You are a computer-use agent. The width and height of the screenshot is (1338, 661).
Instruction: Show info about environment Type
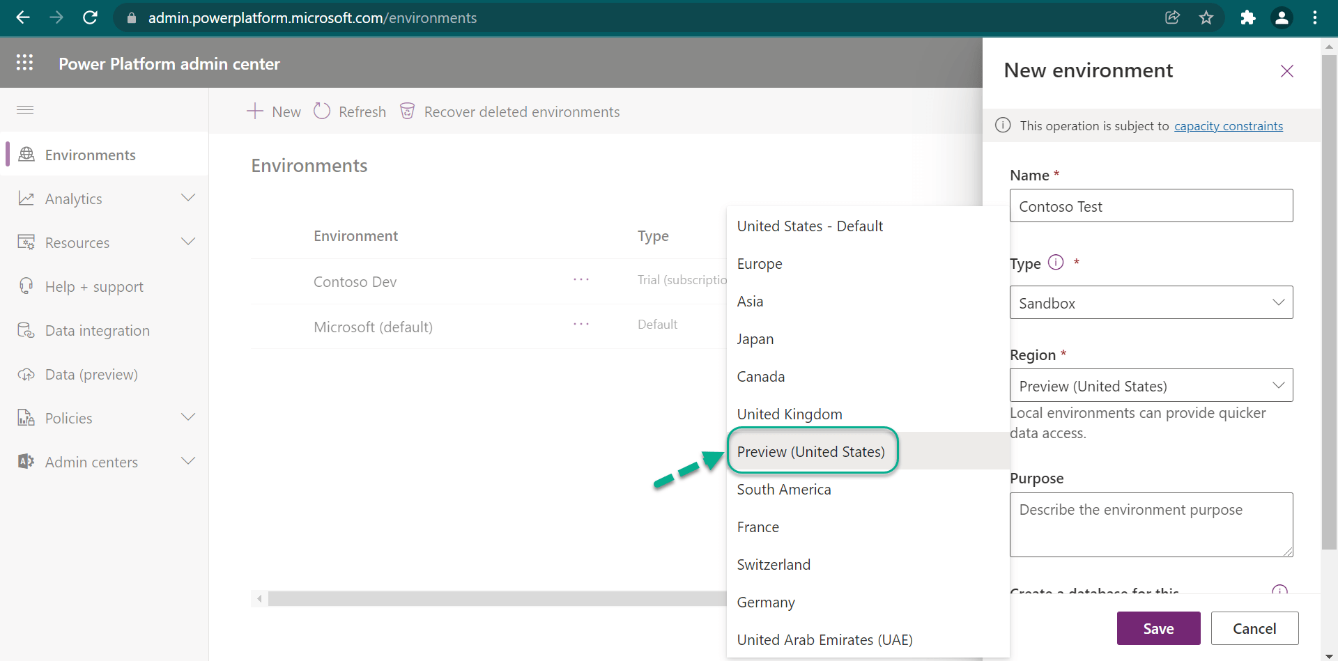[x=1056, y=263]
